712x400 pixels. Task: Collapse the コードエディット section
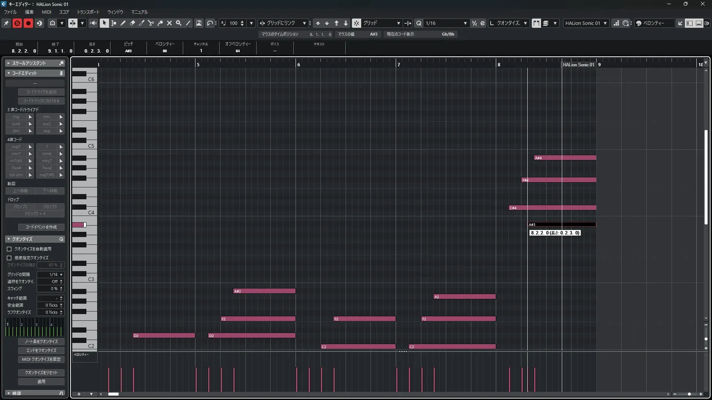(x=9, y=73)
